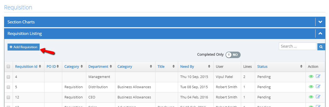The width and height of the screenshot is (329, 107).
Task: Toggle the Completed Only switch
Action: tap(233, 55)
